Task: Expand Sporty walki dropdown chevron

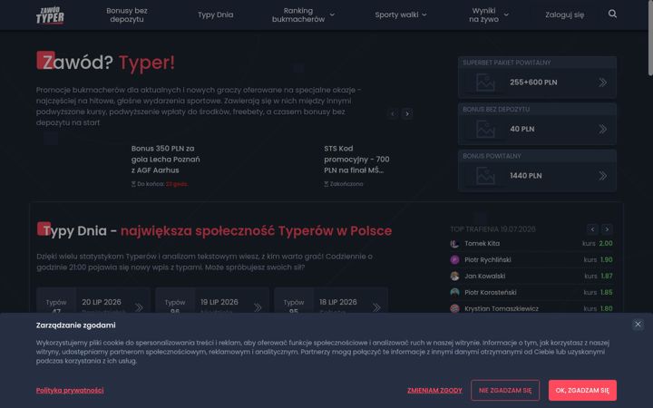Action: coord(424,15)
